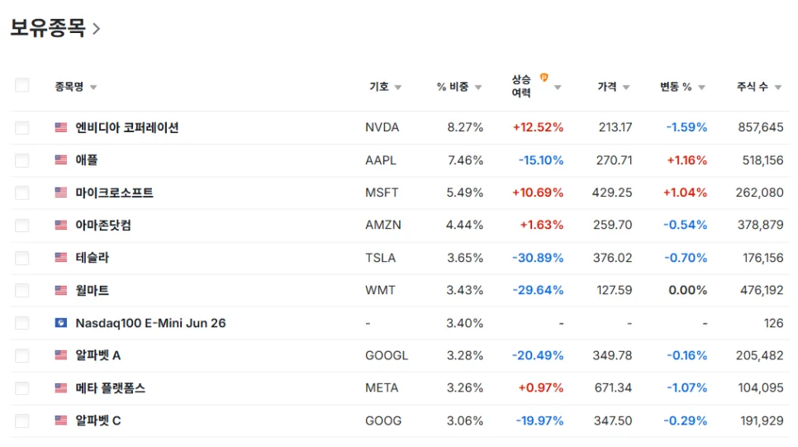Click the +1.16% change value for AAPL
Viewport: 798px width, 447px height.
click(687, 160)
